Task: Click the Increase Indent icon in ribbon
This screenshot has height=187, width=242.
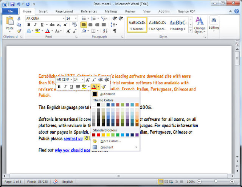Action: click(121, 19)
